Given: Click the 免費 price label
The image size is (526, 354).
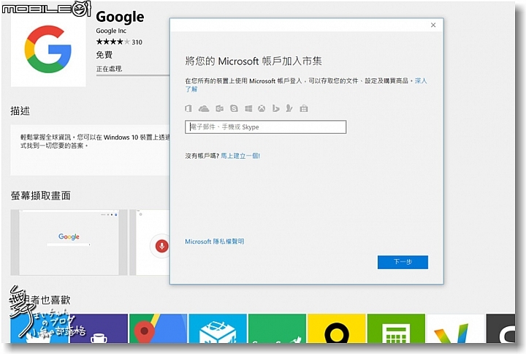Looking at the screenshot, I should [x=104, y=55].
